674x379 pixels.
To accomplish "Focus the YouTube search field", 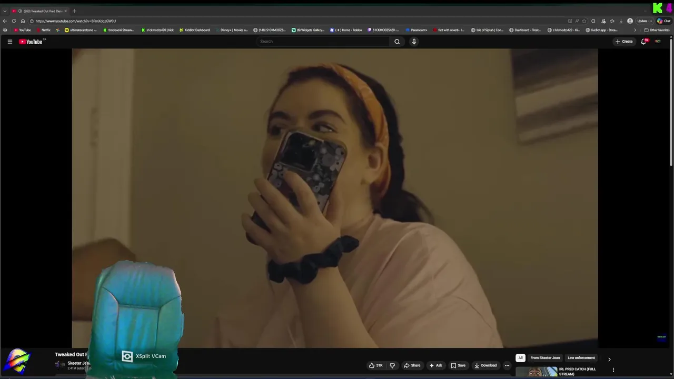I will pyautogui.click(x=323, y=42).
